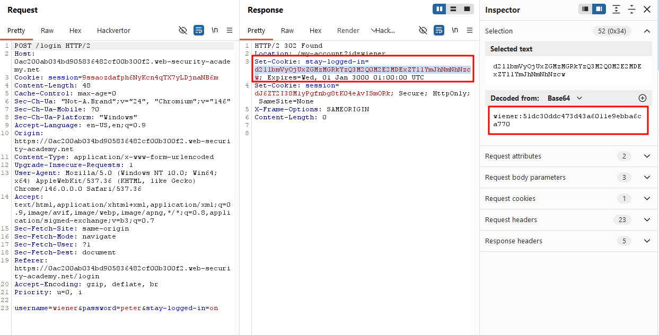Show more Response tabs via chevron
This screenshot has width=659, height=335.
click(x=373, y=31)
